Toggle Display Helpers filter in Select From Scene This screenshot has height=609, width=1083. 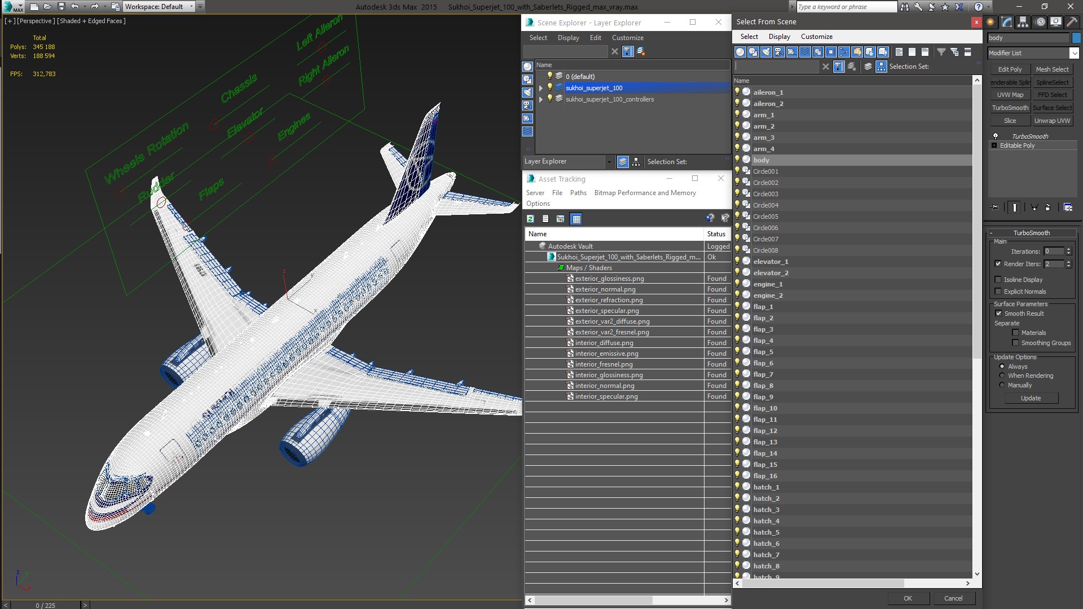pyautogui.click(x=792, y=52)
